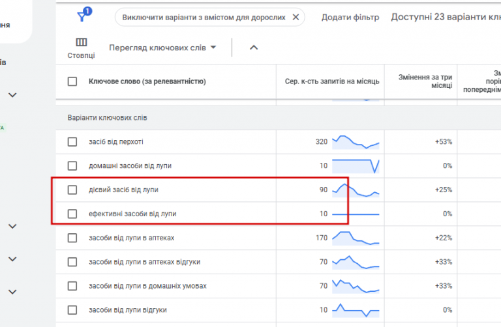Viewport: 501px width, 327px height.
Task: Click trend sparkline for домашні засоби від лупи
Action: click(x=355, y=165)
